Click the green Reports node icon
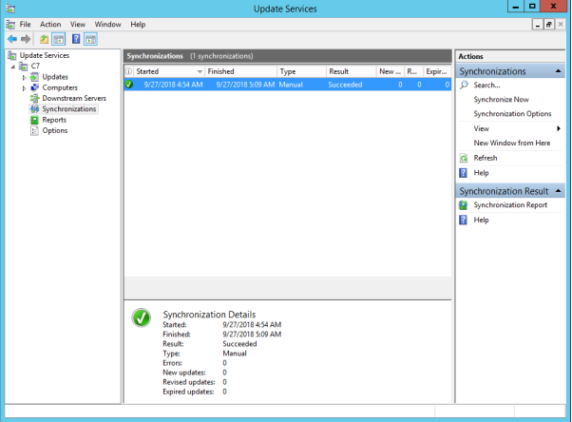572x422 pixels. click(34, 120)
